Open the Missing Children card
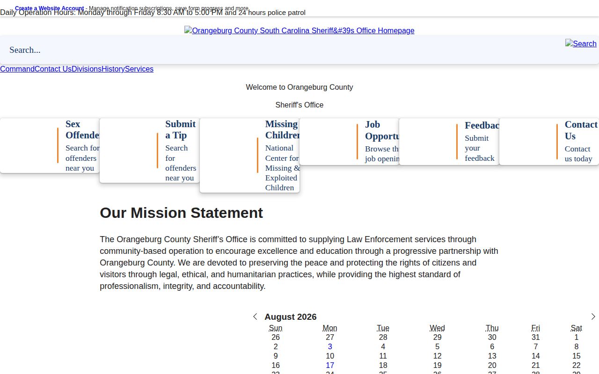The width and height of the screenshot is (599, 374). [x=249, y=155]
